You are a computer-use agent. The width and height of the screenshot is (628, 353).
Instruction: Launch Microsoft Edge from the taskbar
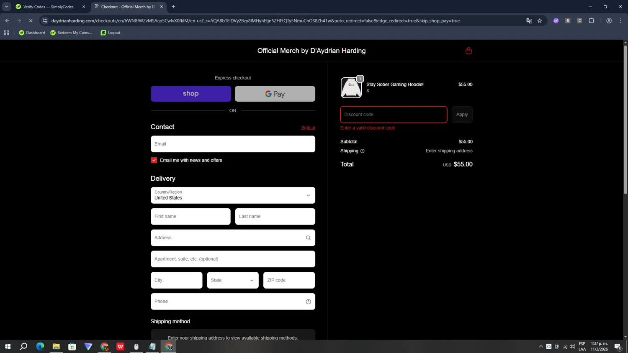pos(40,346)
